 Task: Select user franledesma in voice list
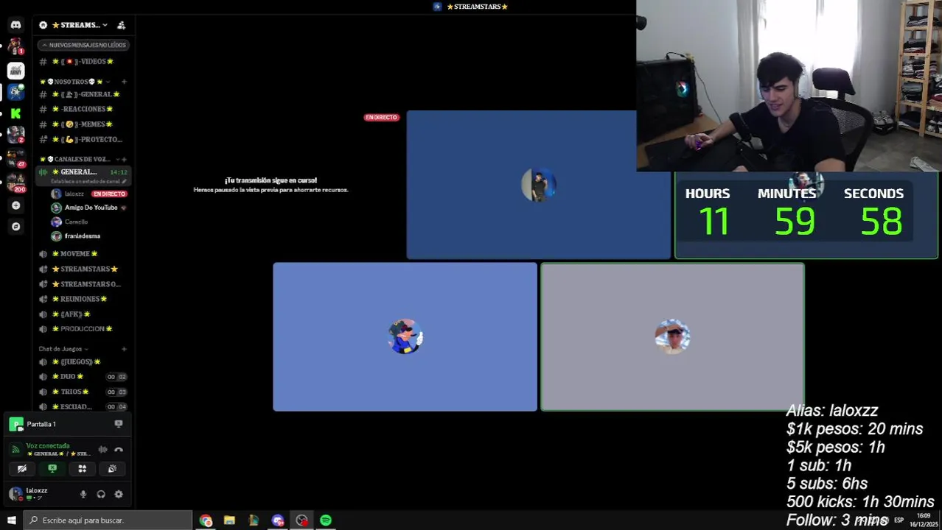pyautogui.click(x=81, y=236)
